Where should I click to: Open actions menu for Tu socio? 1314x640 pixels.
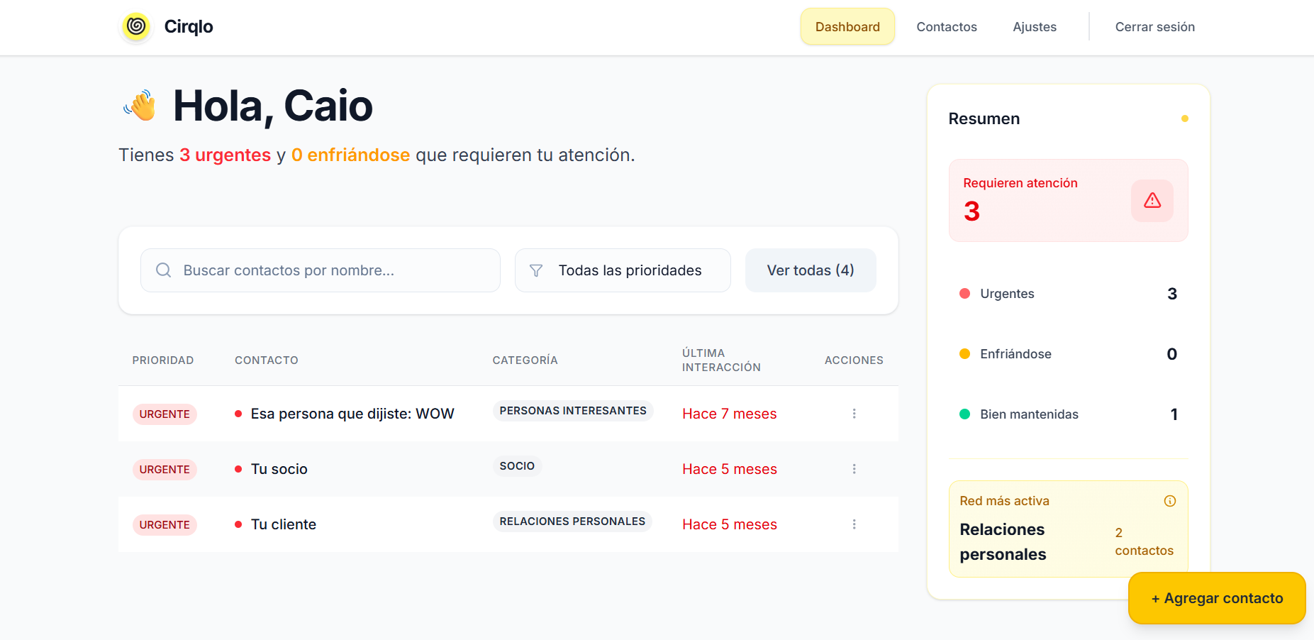tap(854, 469)
